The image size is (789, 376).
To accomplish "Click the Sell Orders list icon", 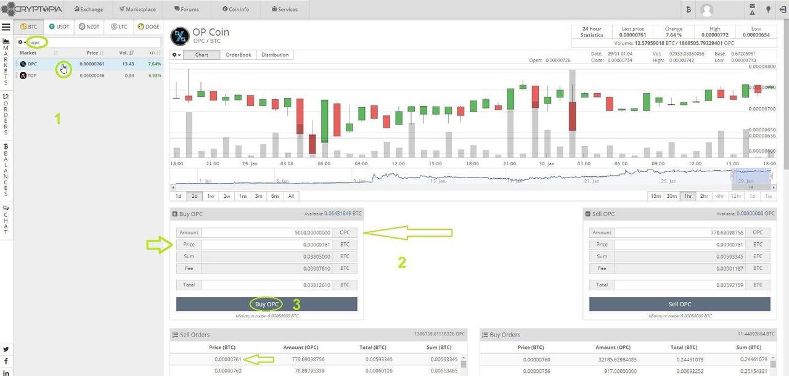I will click(175, 335).
